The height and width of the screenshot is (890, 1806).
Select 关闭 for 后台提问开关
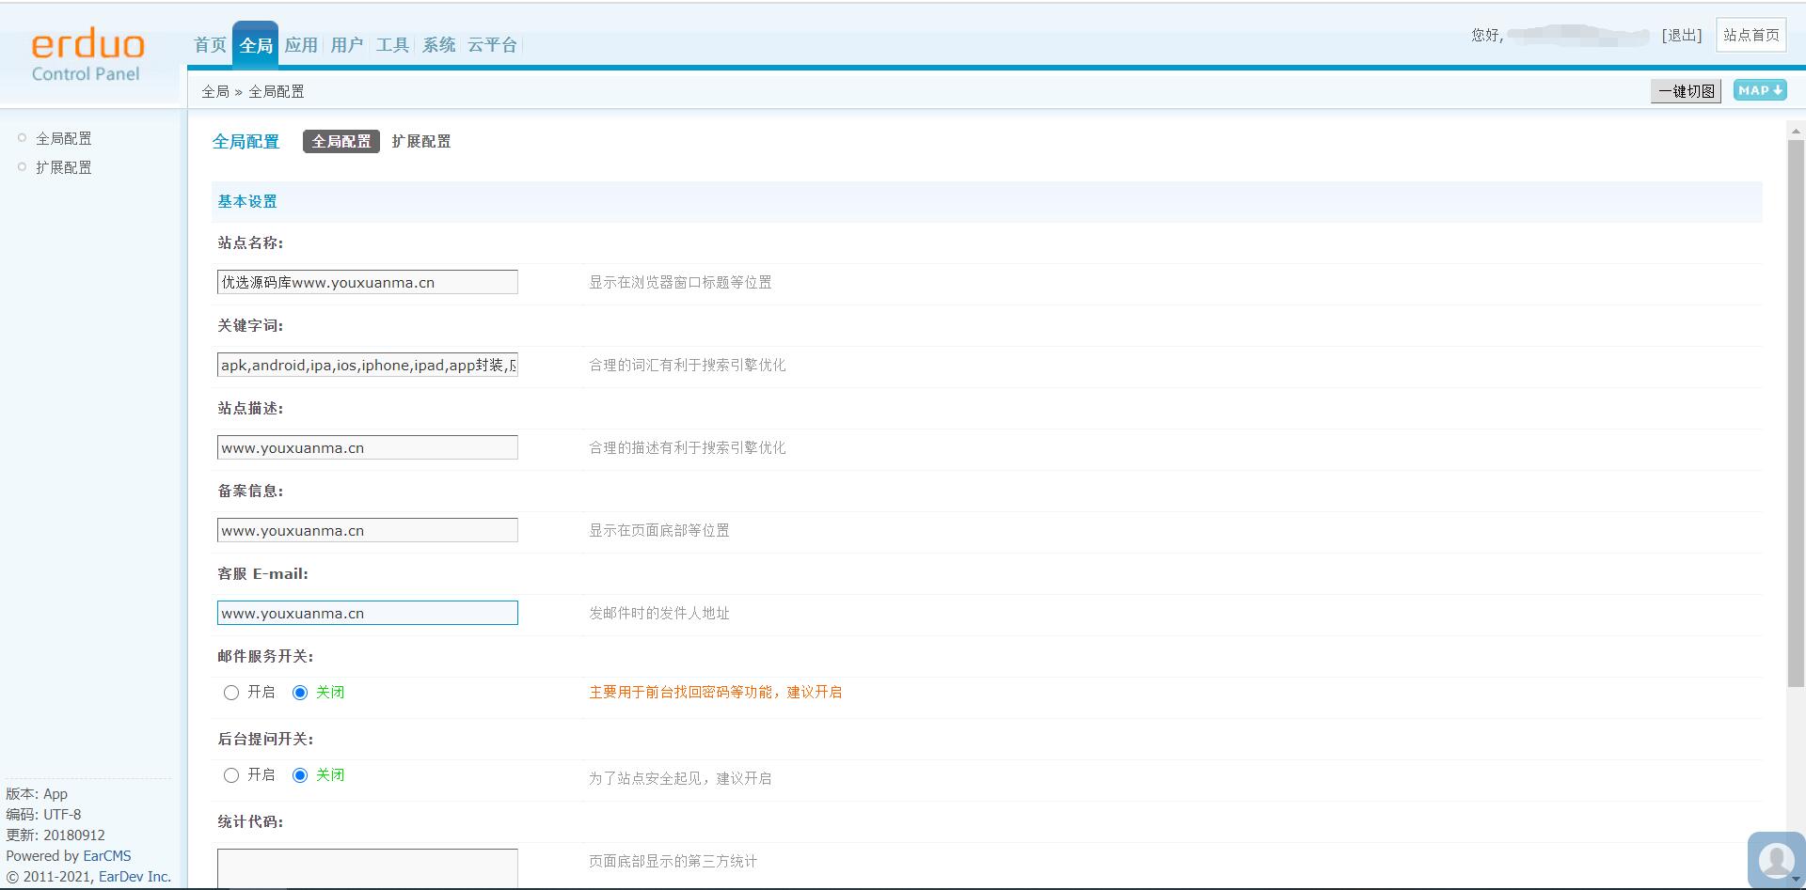pyautogui.click(x=300, y=775)
